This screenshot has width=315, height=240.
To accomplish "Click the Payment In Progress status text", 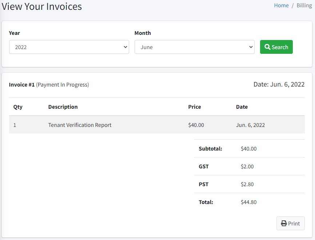I will (x=63, y=85).
